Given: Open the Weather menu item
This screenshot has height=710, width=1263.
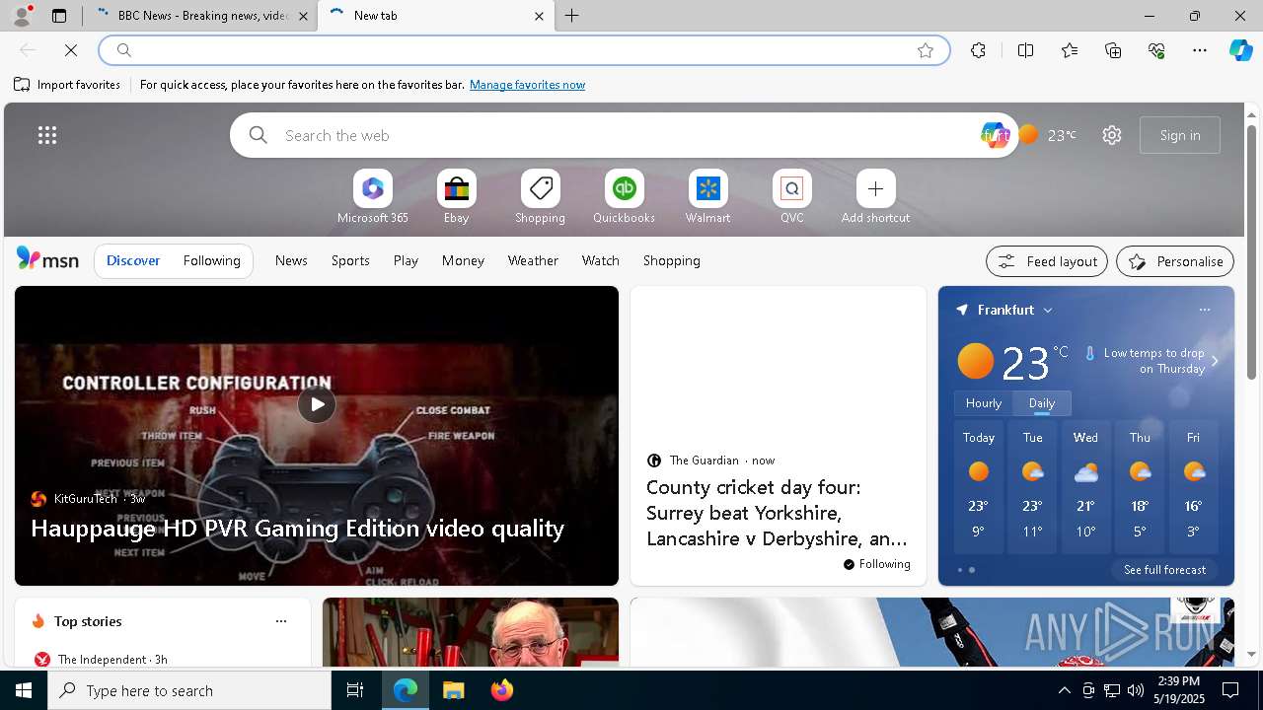Looking at the screenshot, I should pyautogui.click(x=533, y=260).
